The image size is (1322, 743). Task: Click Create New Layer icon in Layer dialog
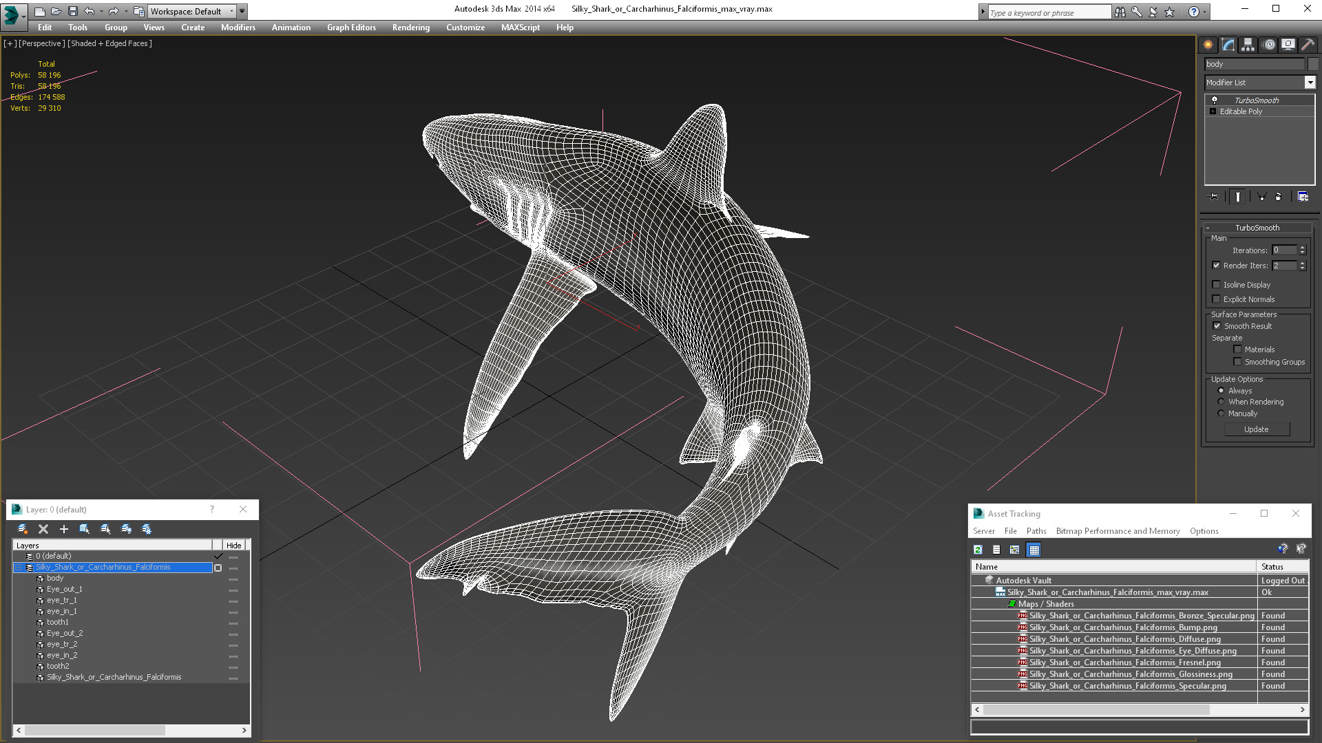[23, 529]
